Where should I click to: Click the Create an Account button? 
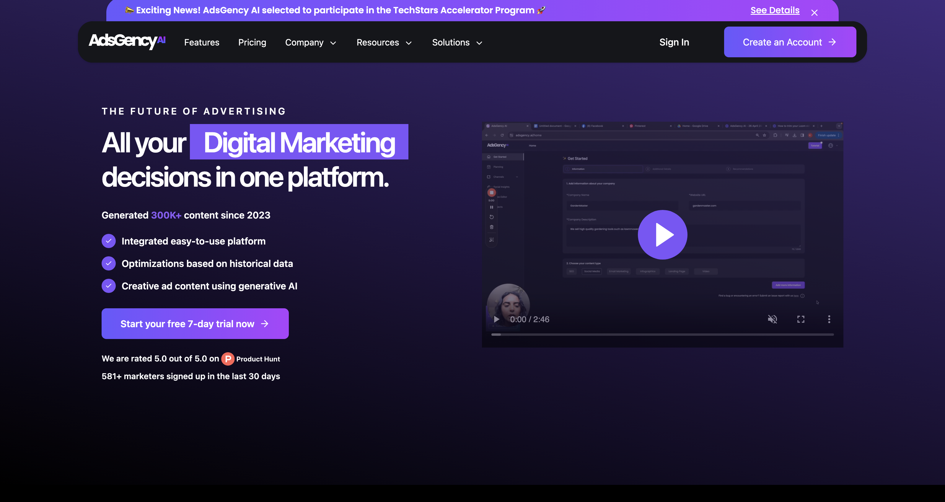pyautogui.click(x=790, y=42)
